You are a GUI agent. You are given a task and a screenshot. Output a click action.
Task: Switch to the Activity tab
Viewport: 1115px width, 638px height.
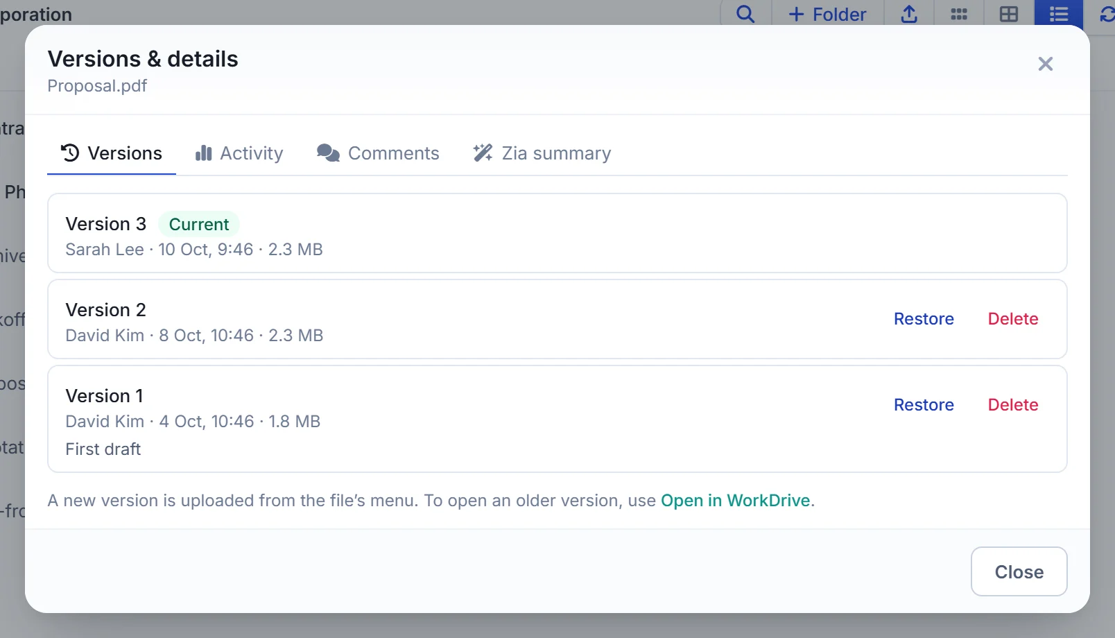tap(239, 153)
